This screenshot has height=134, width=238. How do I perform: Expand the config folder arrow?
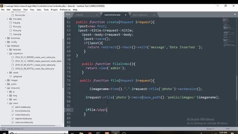click(x=6, y=42)
